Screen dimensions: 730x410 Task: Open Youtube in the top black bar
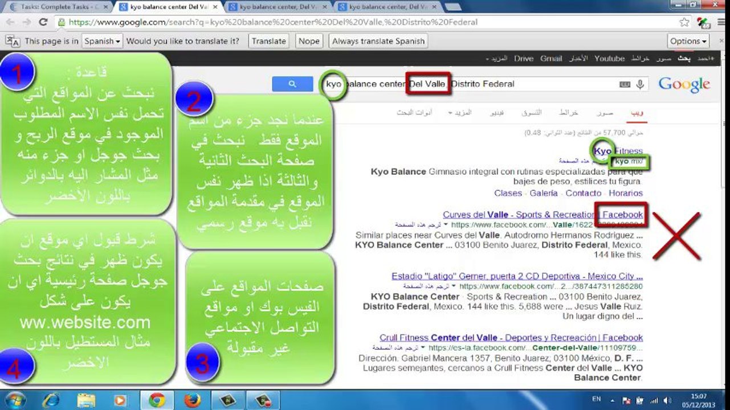pyautogui.click(x=610, y=59)
